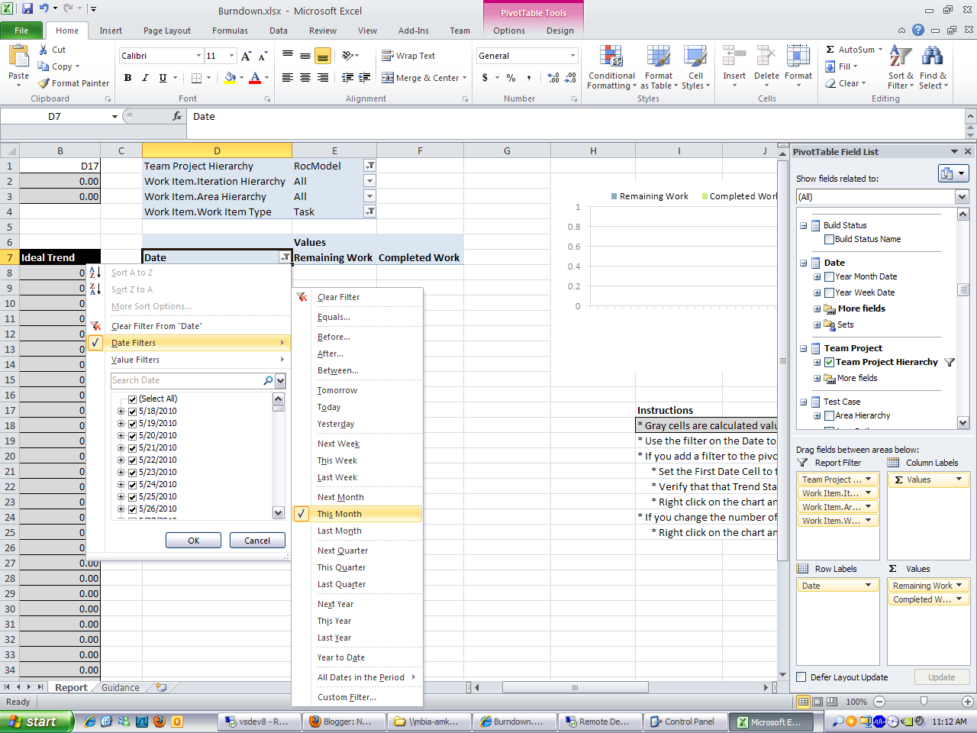This screenshot has width=977, height=733.
Task: Switch to the Guidance sheet tab
Action: click(x=120, y=687)
